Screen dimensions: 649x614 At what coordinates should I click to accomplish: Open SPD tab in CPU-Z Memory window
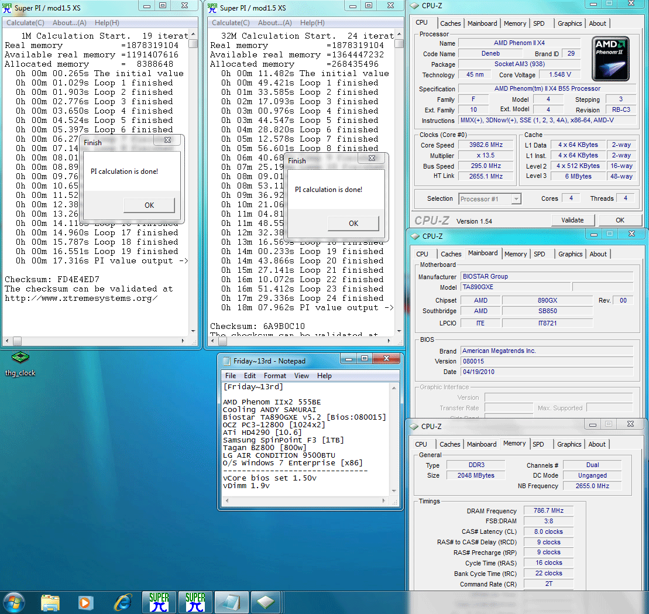[x=539, y=444]
